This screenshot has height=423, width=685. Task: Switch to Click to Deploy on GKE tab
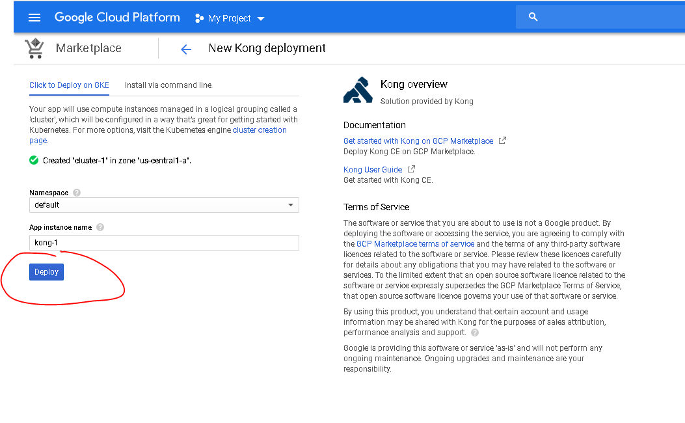click(x=69, y=85)
